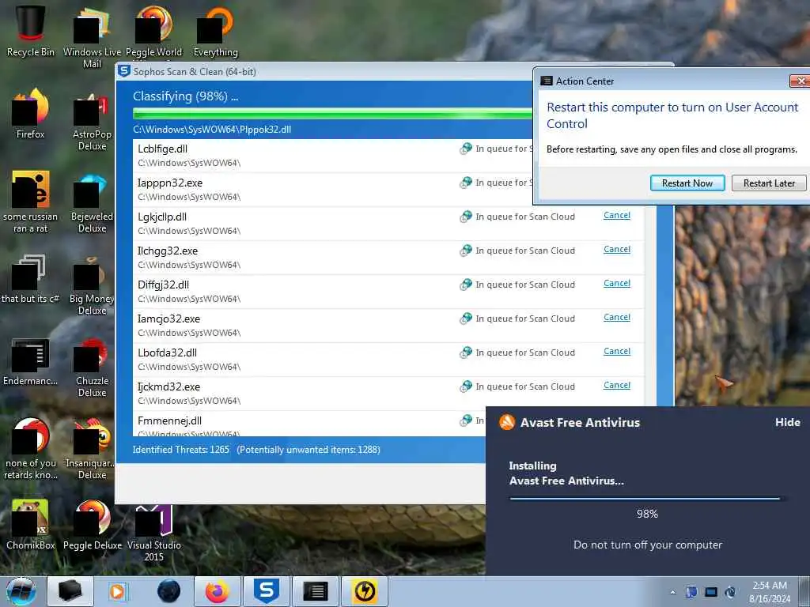Select the 'none of you retards kno...' icon

31,448
